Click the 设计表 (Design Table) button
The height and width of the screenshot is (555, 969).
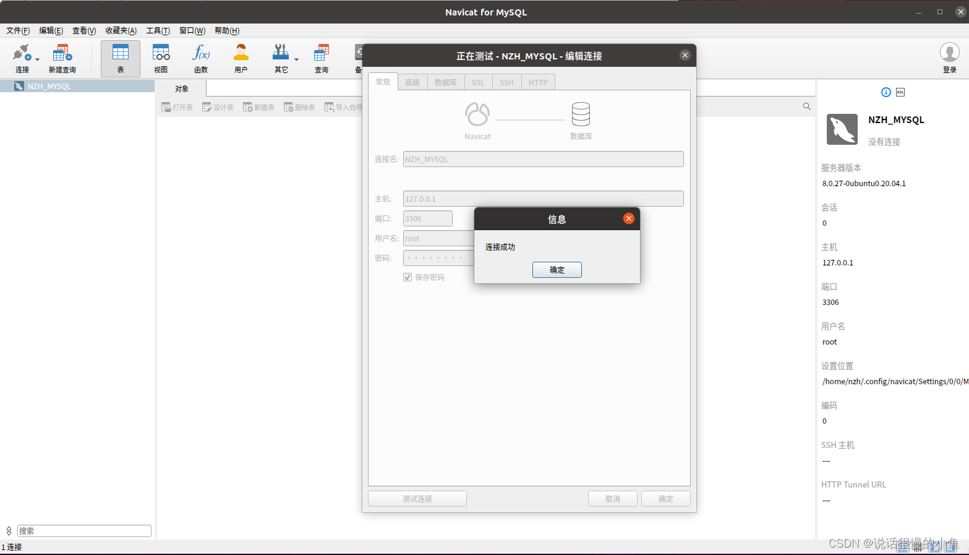pyautogui.click(x=218, y=107)
